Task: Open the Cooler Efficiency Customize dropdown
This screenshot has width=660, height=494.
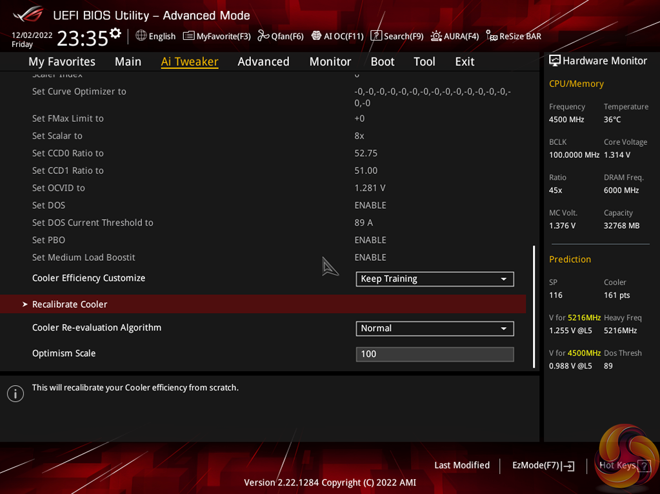Action: point(434,279)
